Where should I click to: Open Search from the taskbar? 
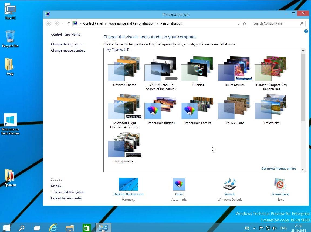[21, 228]
